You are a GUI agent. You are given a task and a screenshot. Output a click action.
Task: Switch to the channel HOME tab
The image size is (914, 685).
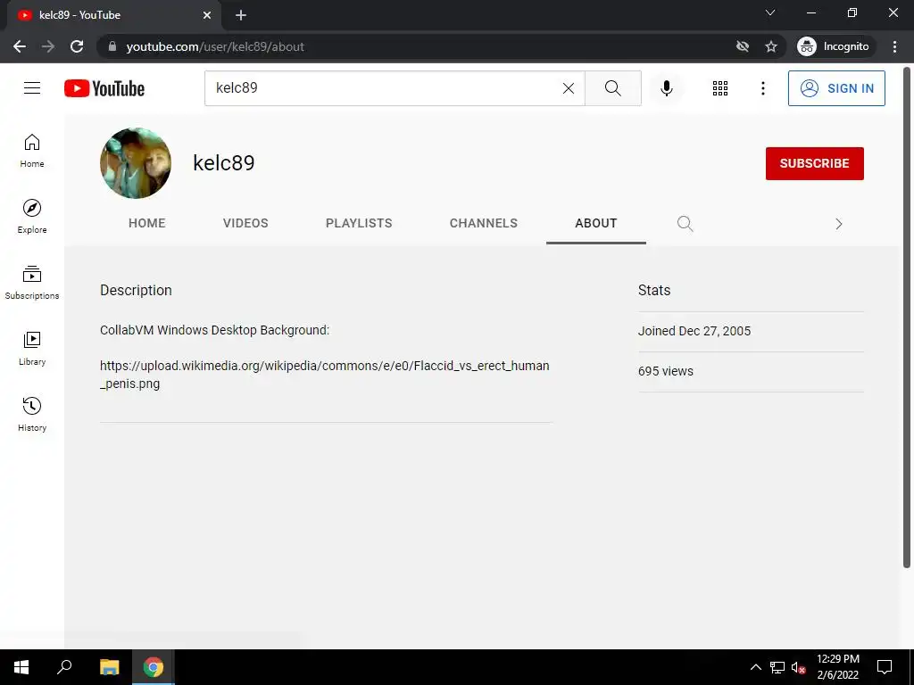pos(147,223)
